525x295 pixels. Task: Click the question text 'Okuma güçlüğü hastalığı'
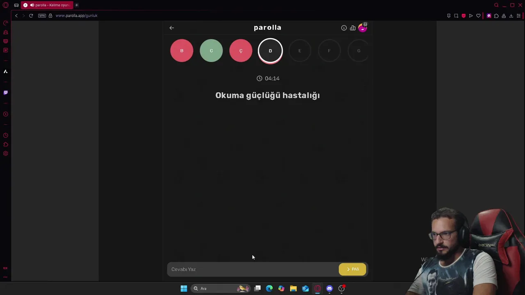click(x=267, y=95)
